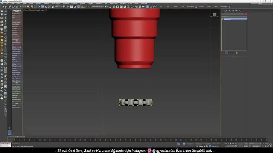The width and height of the screenshot is (273, 153).
Task: Toggle the Set Key mode button
Action: pyautogui.click(x=246, y=146)
